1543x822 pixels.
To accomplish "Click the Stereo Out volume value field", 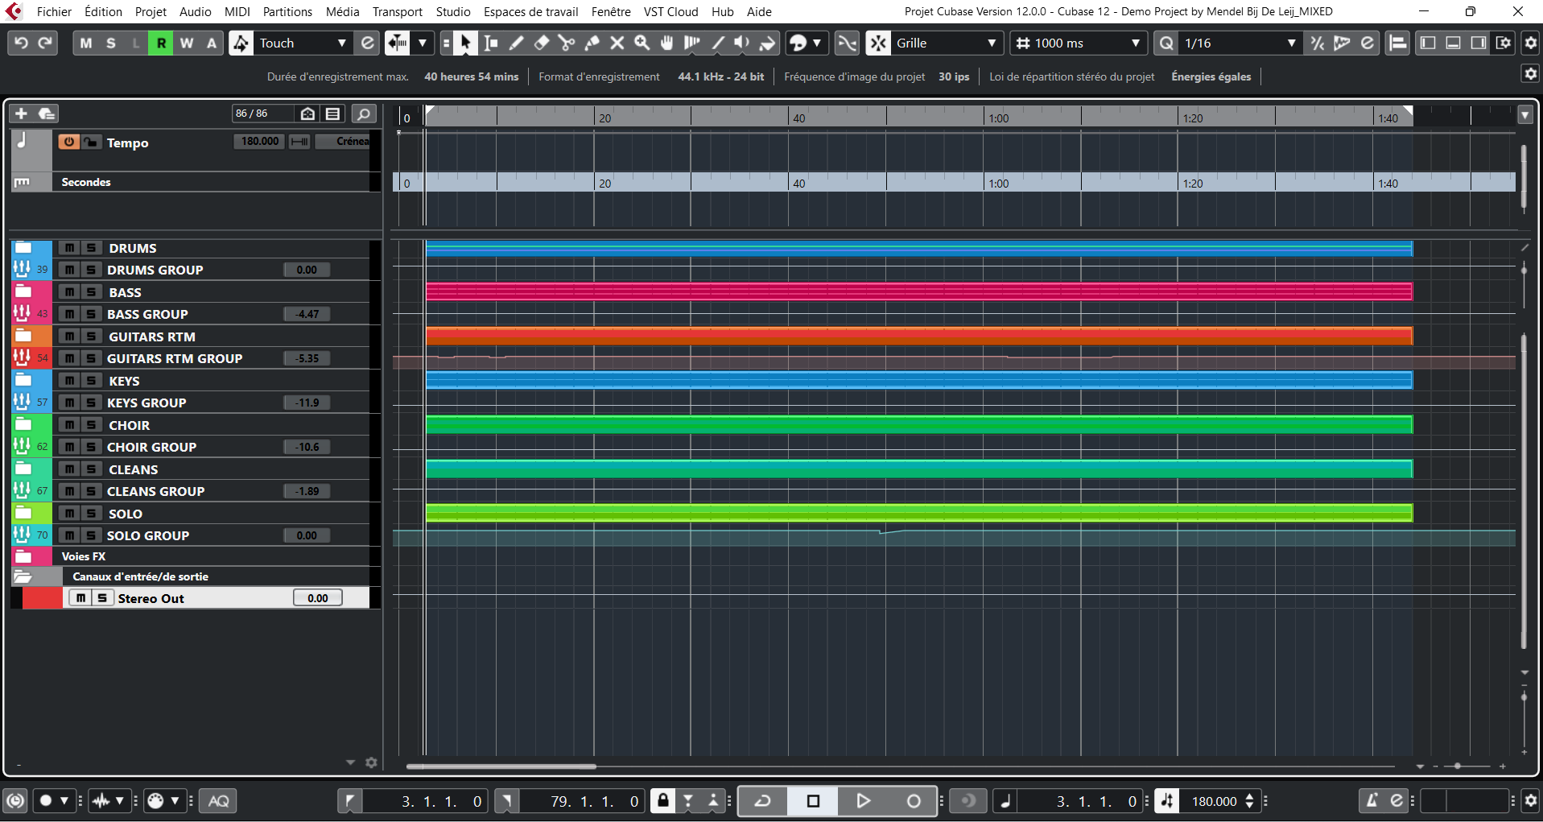I will pos(318,598).
